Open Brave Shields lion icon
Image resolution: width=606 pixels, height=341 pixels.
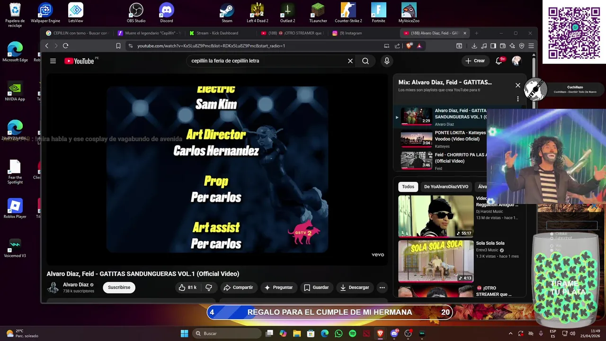click(409, 46)
